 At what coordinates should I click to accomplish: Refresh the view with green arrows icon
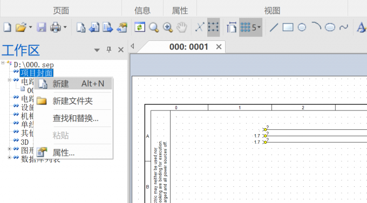[140, 27]
